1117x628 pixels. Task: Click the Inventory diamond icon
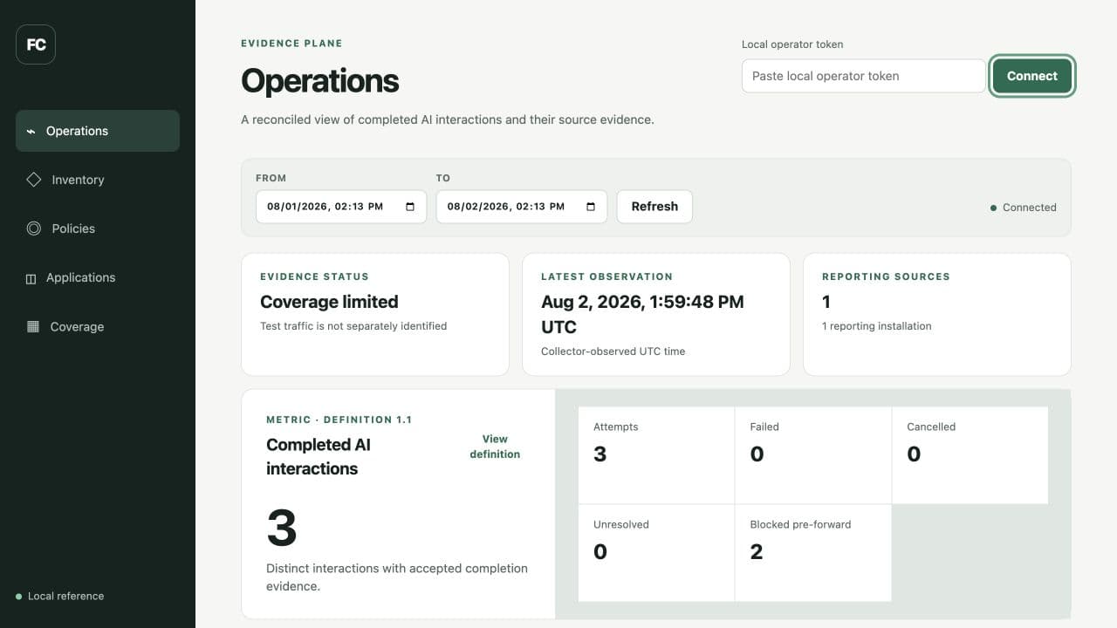coord(34,179)
